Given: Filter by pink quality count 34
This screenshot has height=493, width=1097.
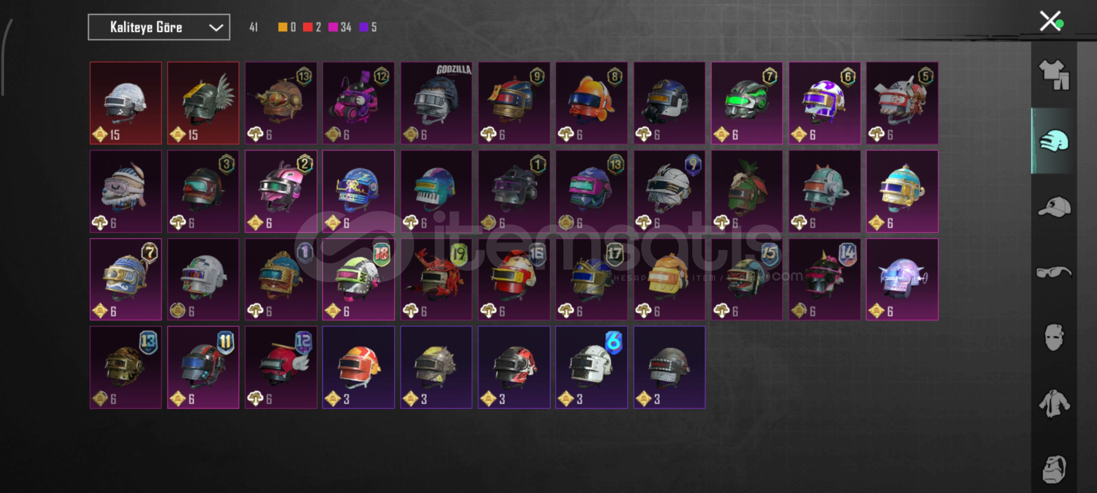Looking at the screenshot, I should click(x=340, y=27).
